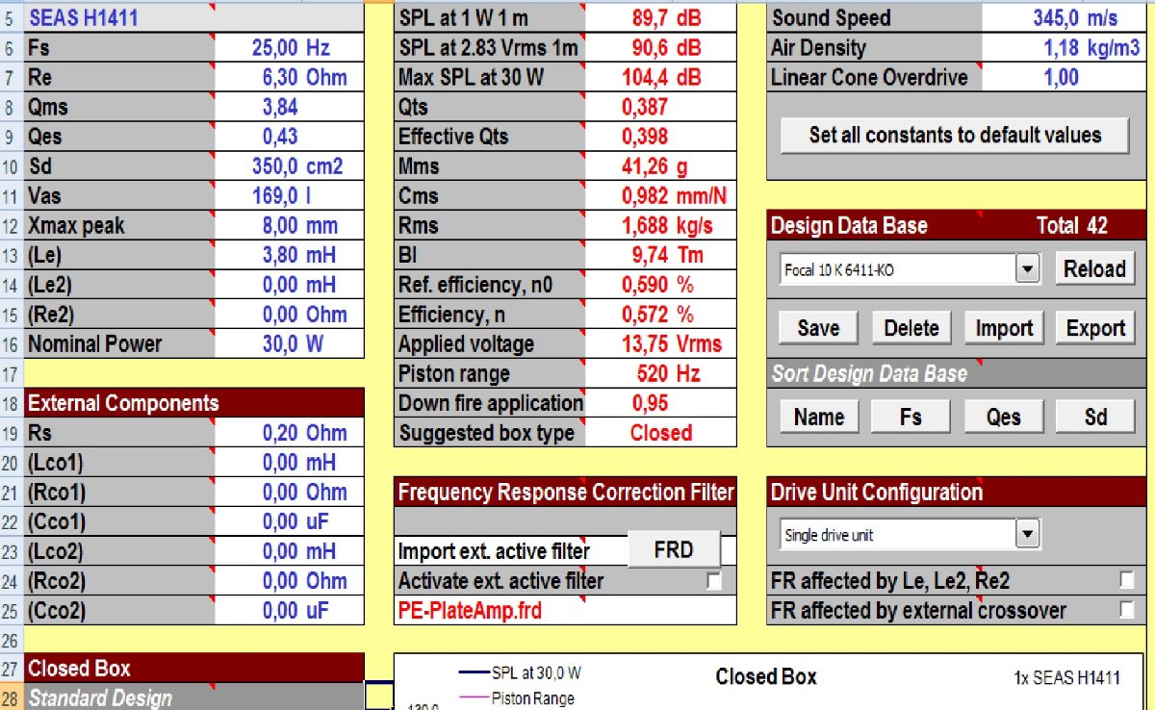Export the design data base
1155x710 pixels.
(x=1095, y=328)
